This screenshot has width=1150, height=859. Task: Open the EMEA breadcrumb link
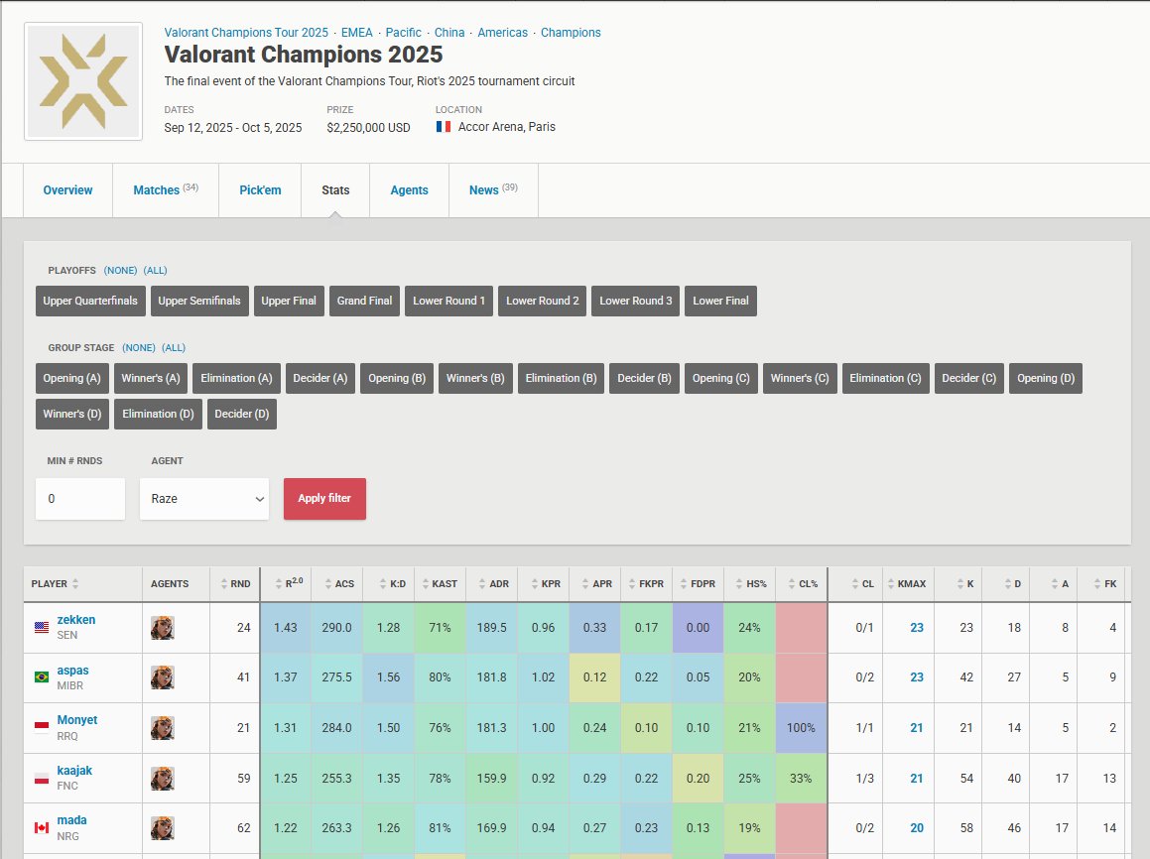coord(356,33)
